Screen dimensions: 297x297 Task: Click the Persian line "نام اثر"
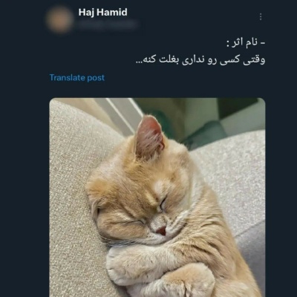click(245, 44)
